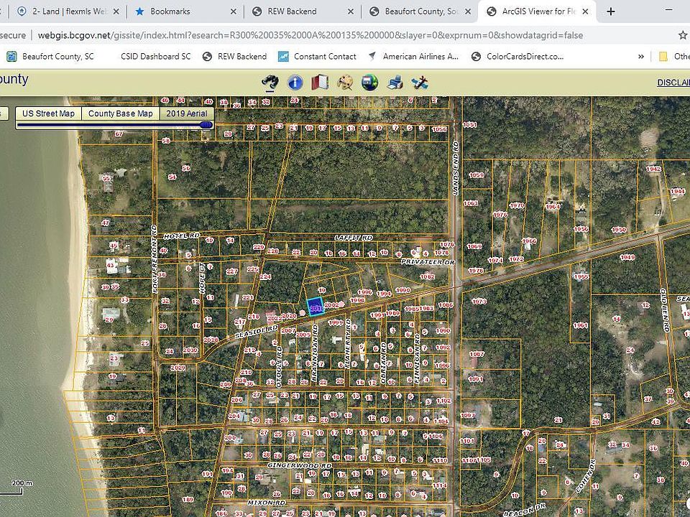Select the satellite GPS tool icon
This screenshot has width=690, height=517.
(420, 83)
